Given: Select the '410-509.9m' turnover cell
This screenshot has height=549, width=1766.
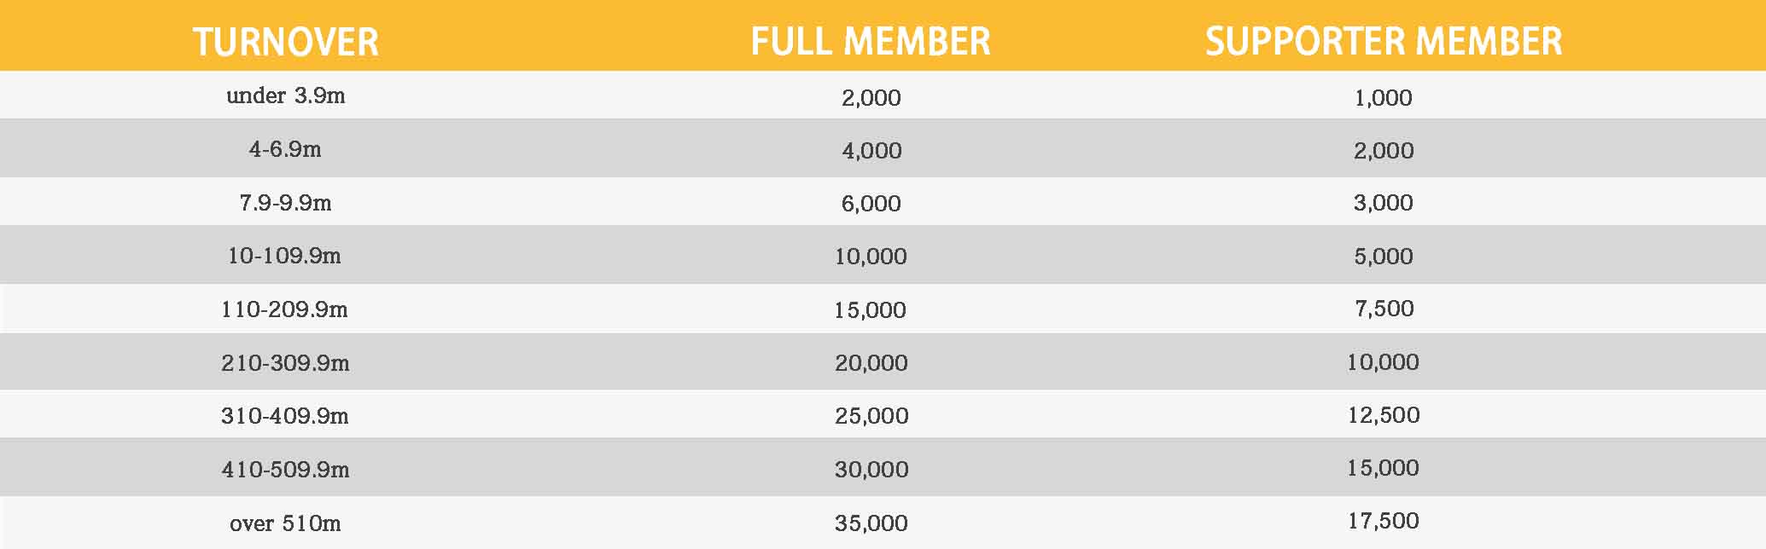Looking at the screenshot, I should [x=285, y=470].
